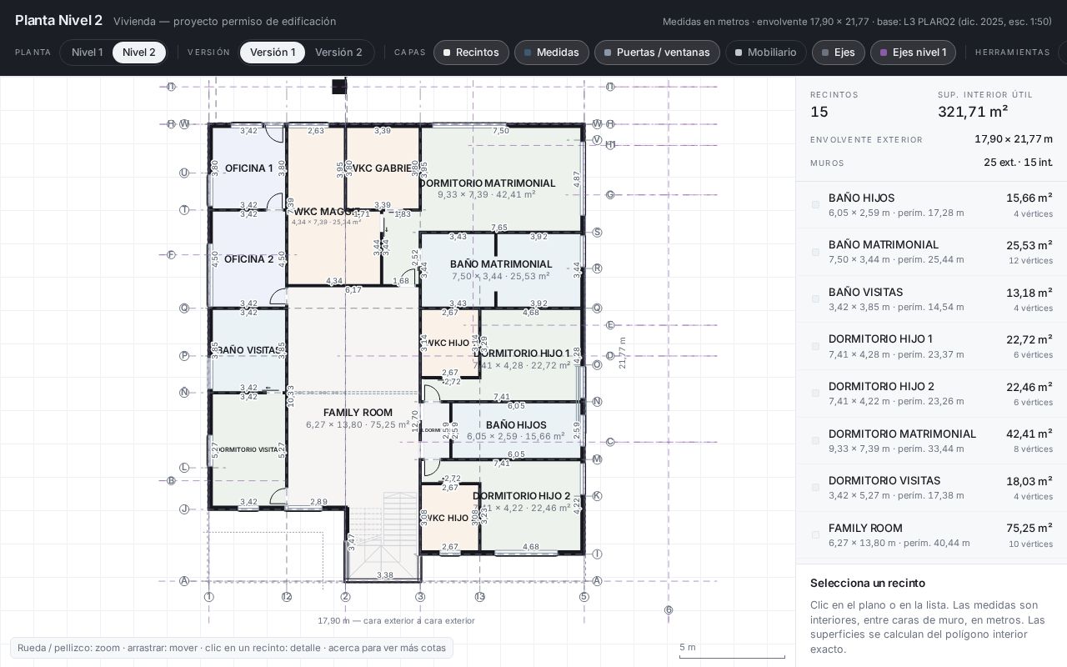Select DORMITORIO HIJO 1 label on the plan
1067x667 pixels.
pos(522,354)
